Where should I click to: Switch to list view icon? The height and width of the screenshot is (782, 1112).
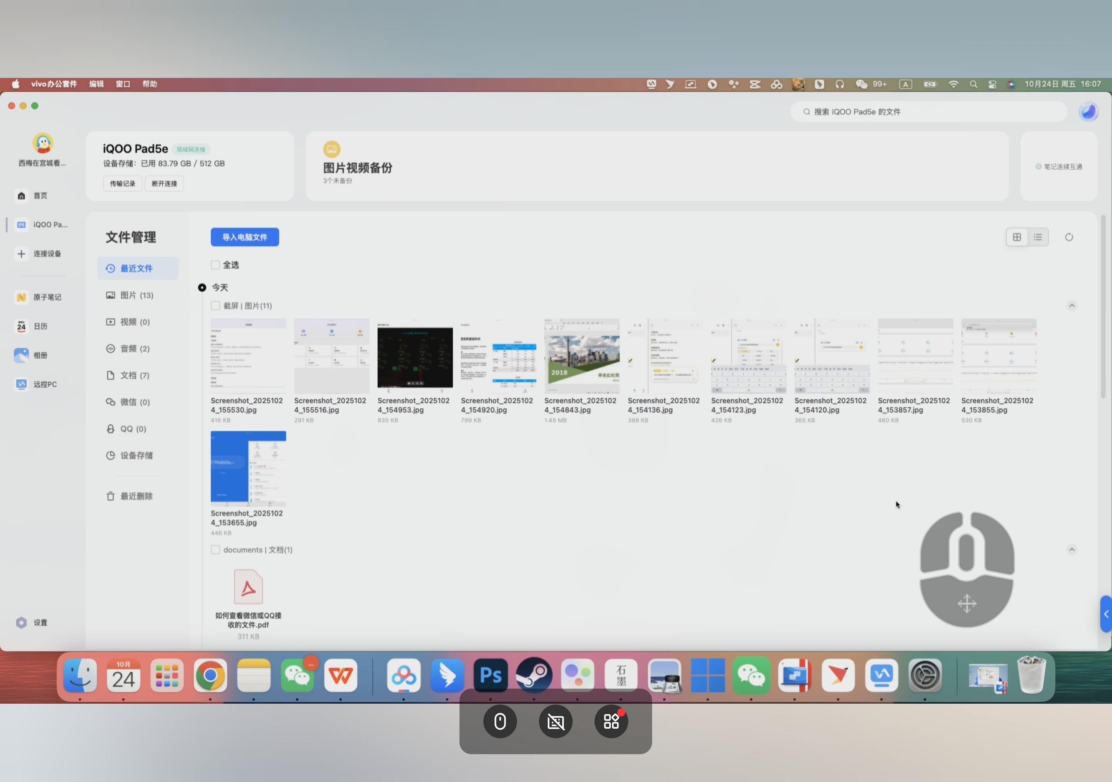(1037, 237)
